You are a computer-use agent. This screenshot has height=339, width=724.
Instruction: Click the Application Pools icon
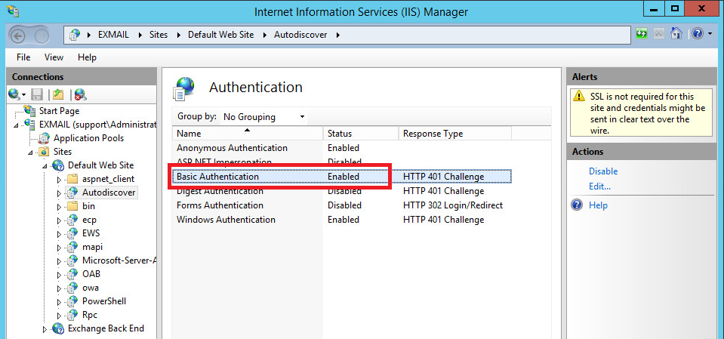pyautogui.click(x=45, y=138)
